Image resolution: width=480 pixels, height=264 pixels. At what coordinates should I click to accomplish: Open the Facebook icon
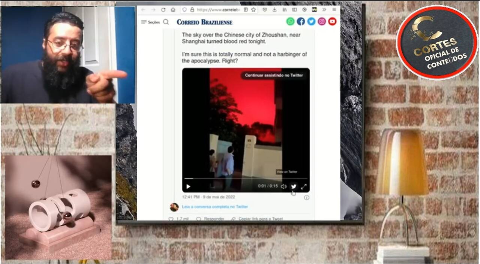(301, 22)
